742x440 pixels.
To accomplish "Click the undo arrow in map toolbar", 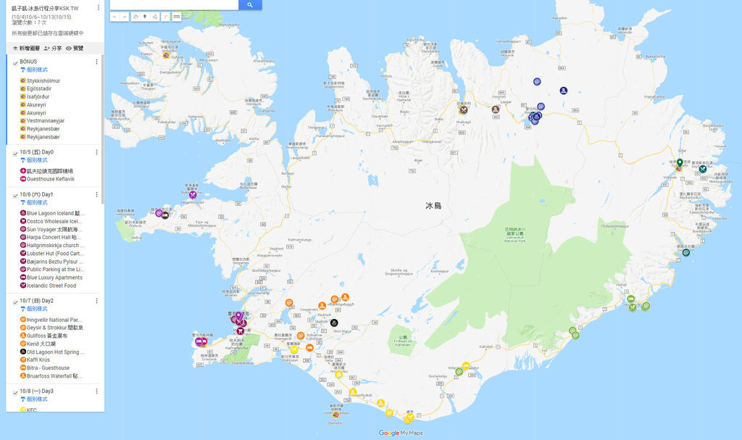I will [114, 17].
